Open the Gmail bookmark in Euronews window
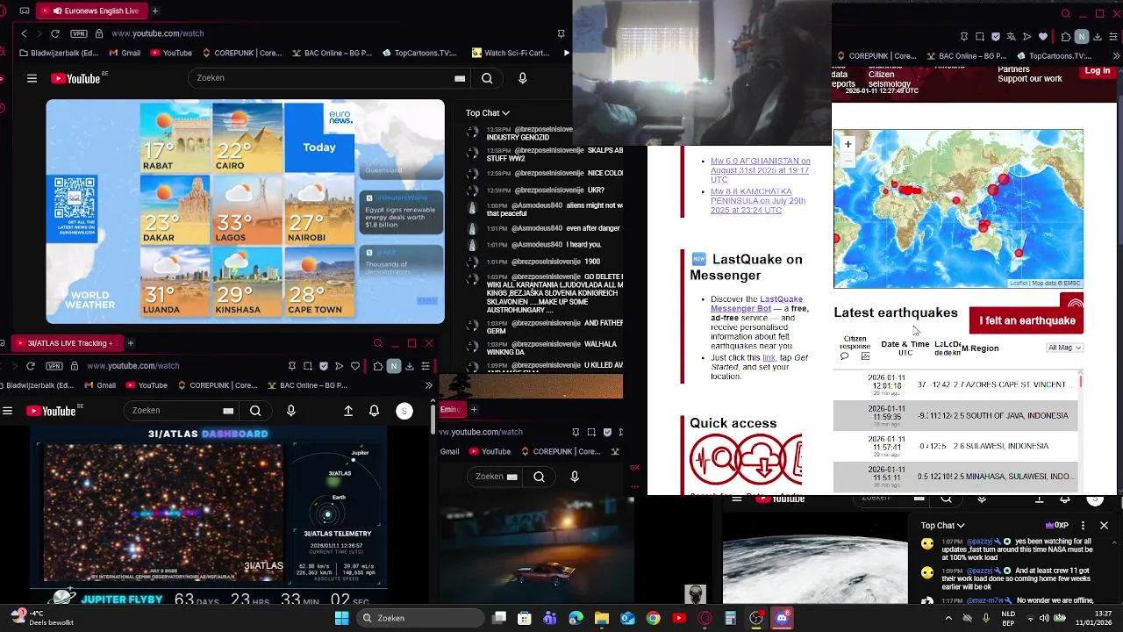Screen dimensions: 1123x632 124,53
